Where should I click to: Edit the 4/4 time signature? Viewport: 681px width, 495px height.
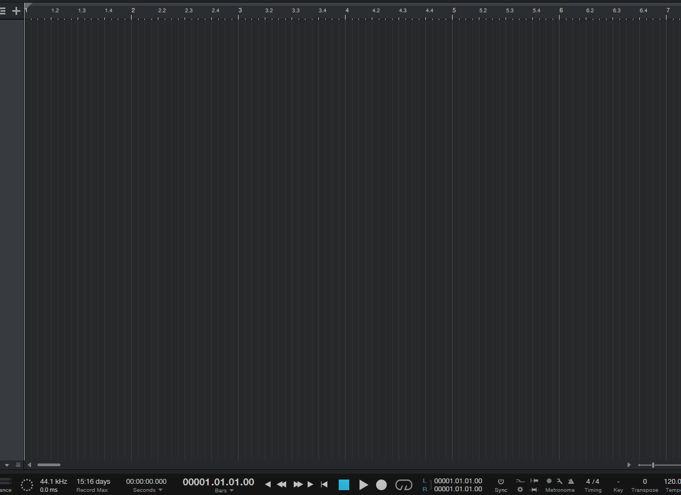tap(593, 482)
